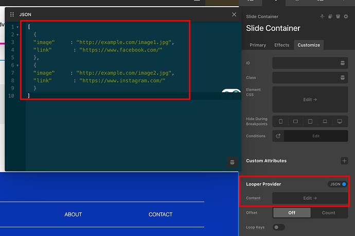
Task: Click the JSON editor drag handle icon
Action: click(x=12, y=15)
